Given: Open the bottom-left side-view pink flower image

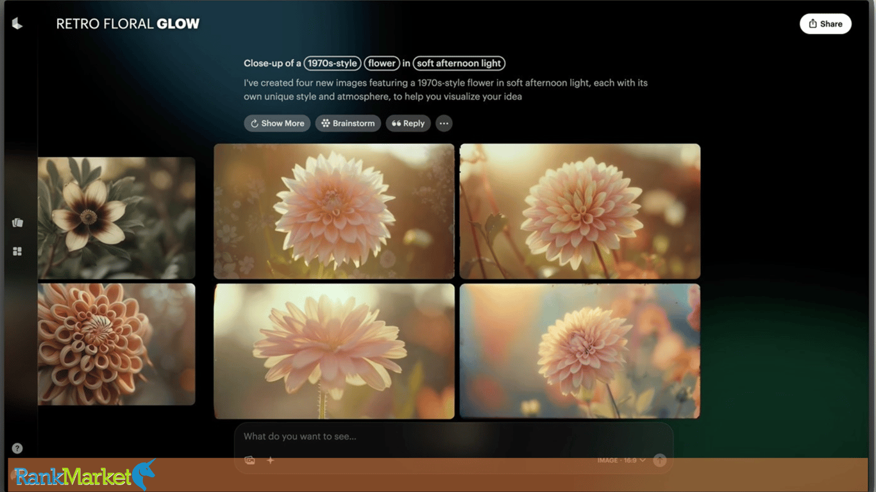Looking at the screenshot, I should coord(334,351).
